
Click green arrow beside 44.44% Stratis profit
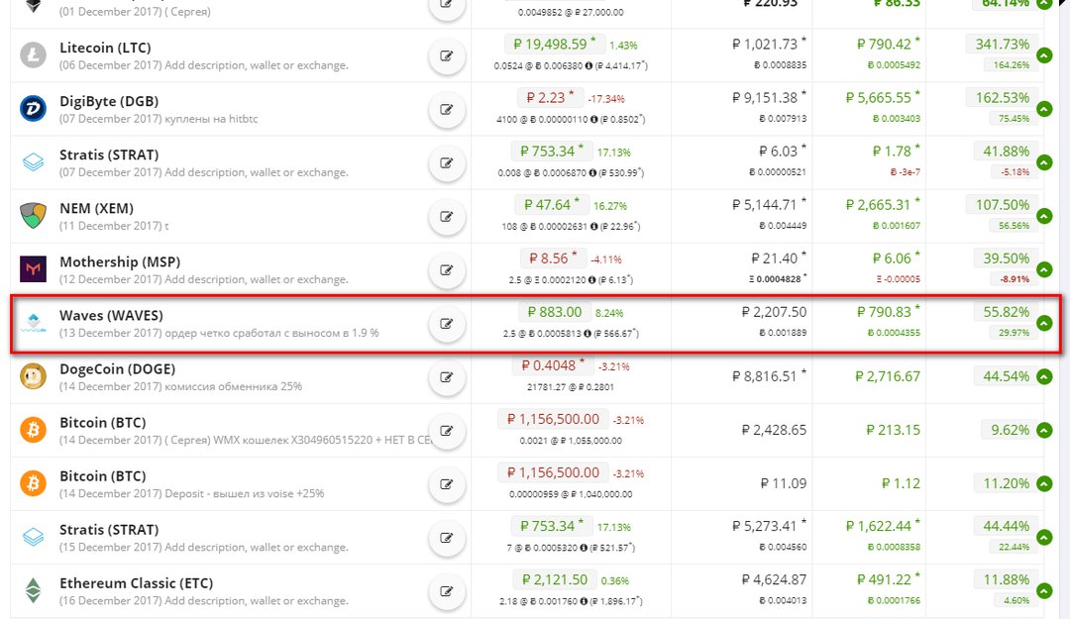click(x=1044, y=537)
